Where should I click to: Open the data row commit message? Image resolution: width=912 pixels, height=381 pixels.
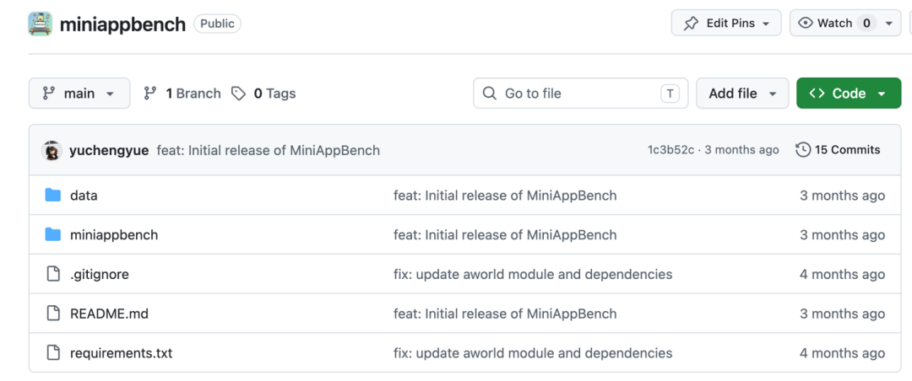pyautogui.click(x=505, y=196)
